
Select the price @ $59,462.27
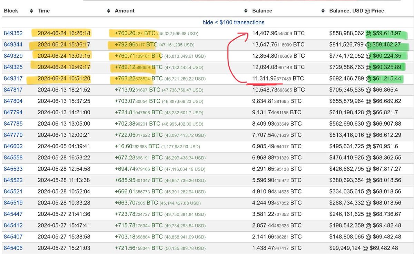383,45
